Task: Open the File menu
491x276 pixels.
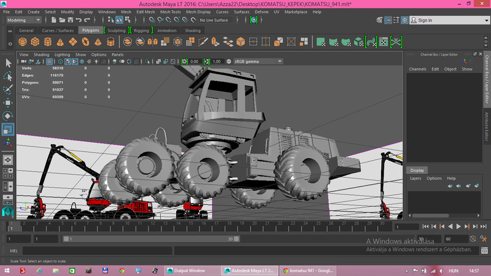Action: pos(6,12)
